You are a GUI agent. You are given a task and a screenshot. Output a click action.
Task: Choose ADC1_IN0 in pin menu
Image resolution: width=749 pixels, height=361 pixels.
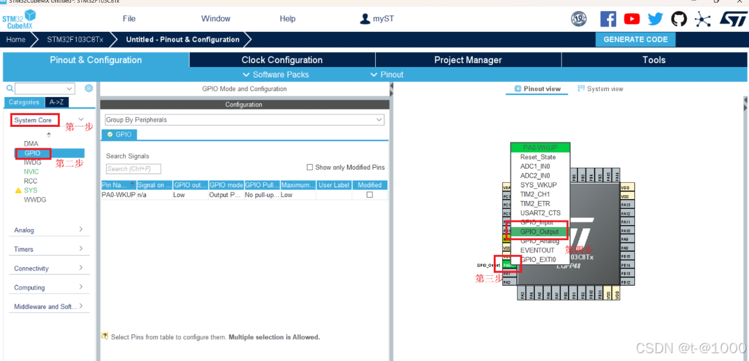pos(535,167)
